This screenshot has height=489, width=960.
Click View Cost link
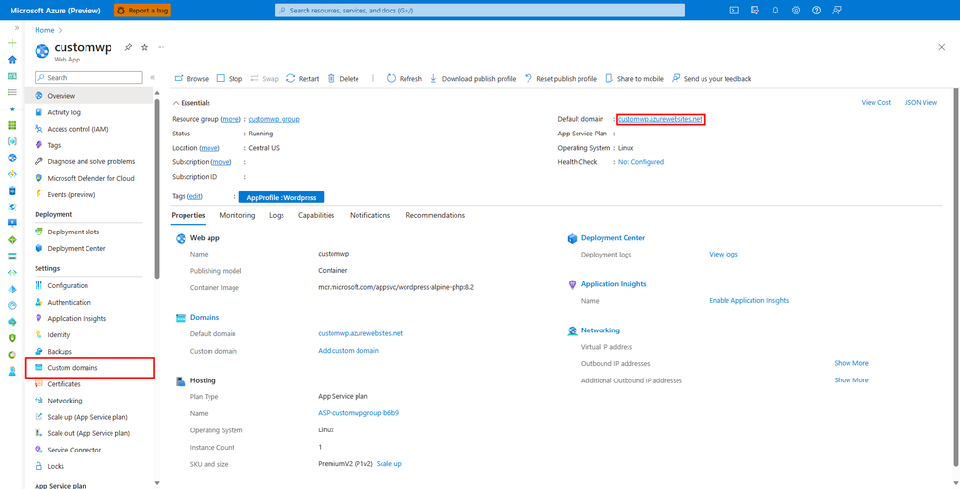click(x=876, y=102)
